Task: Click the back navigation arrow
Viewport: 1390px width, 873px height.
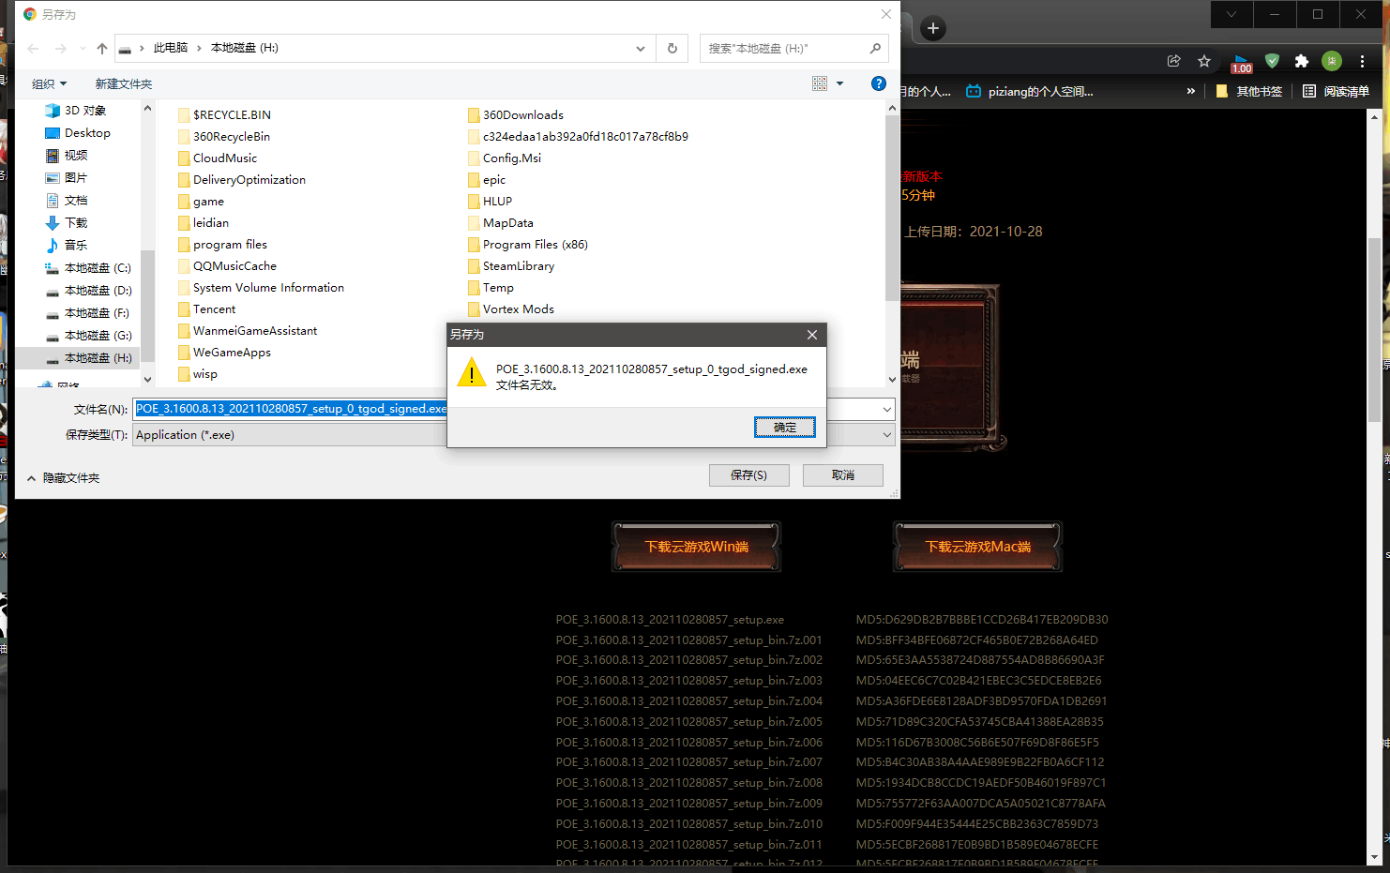Action: pyautogui.click(x=34, y=48)
